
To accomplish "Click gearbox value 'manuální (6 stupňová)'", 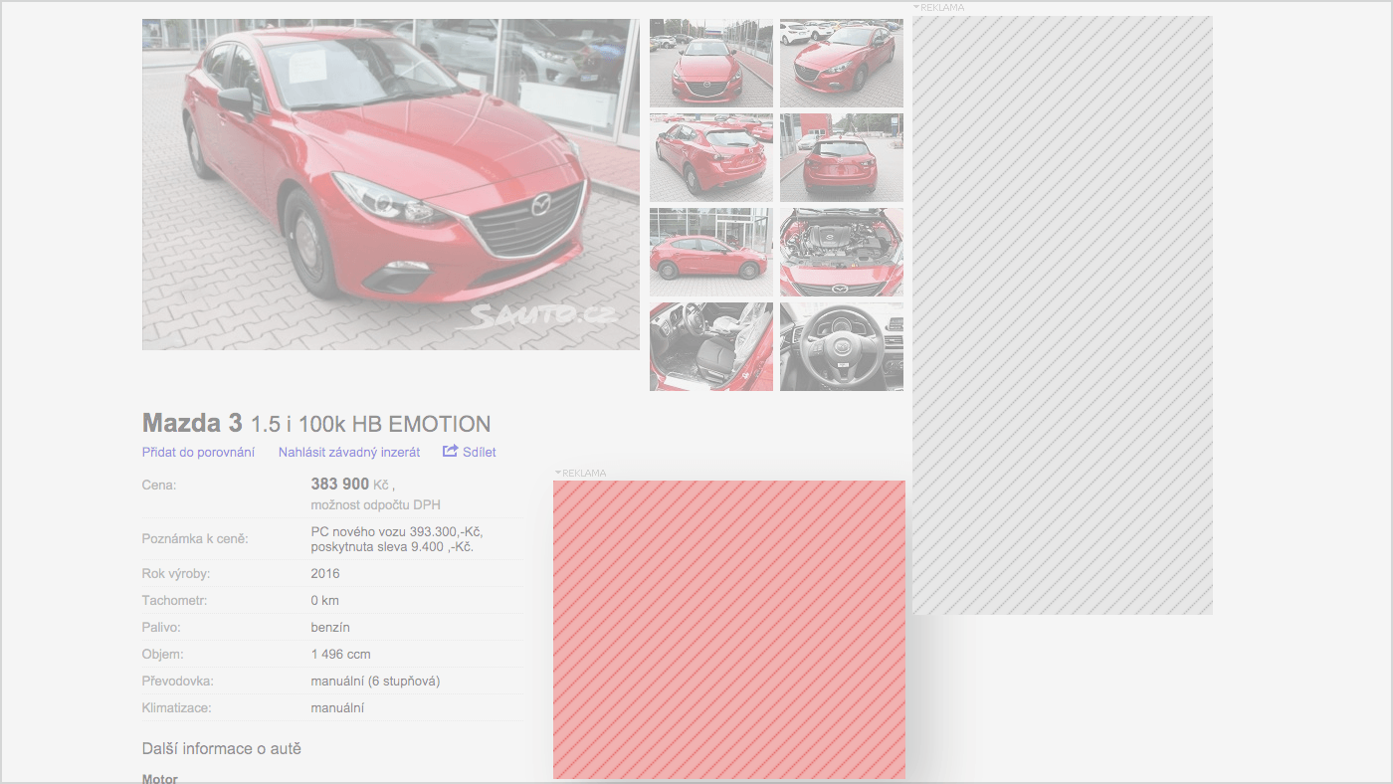I will tap(375, 681).
